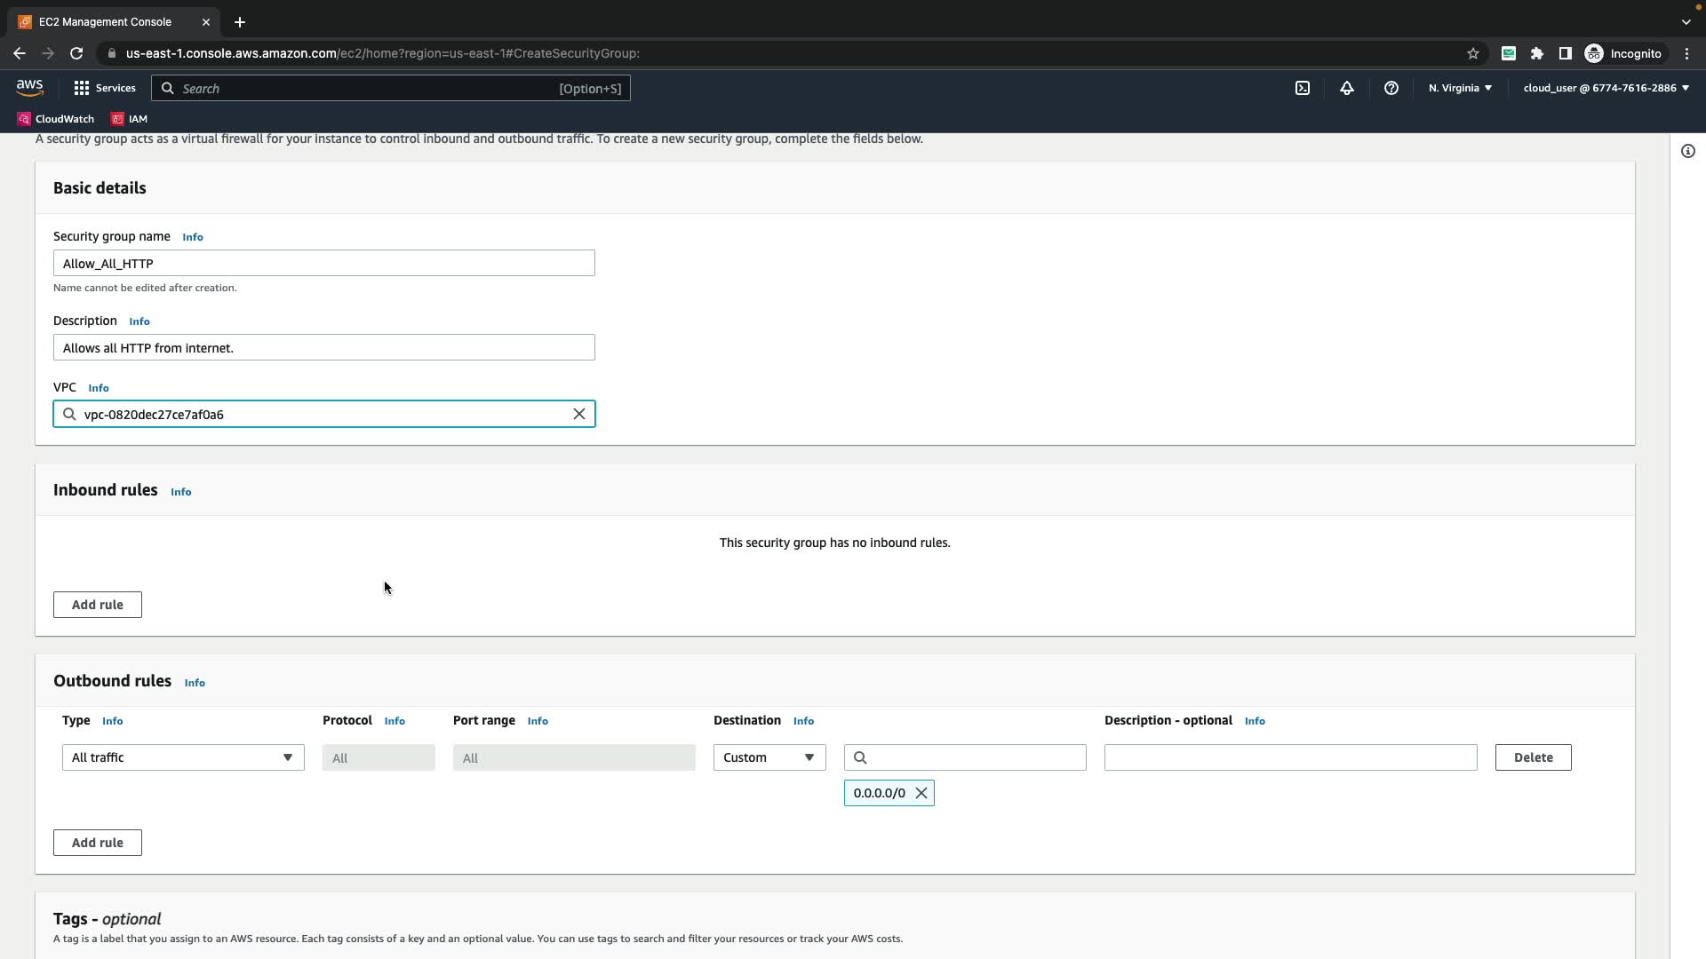Open the N. Virginia region selector
Screen dimensions: 1706x959
1459,88
